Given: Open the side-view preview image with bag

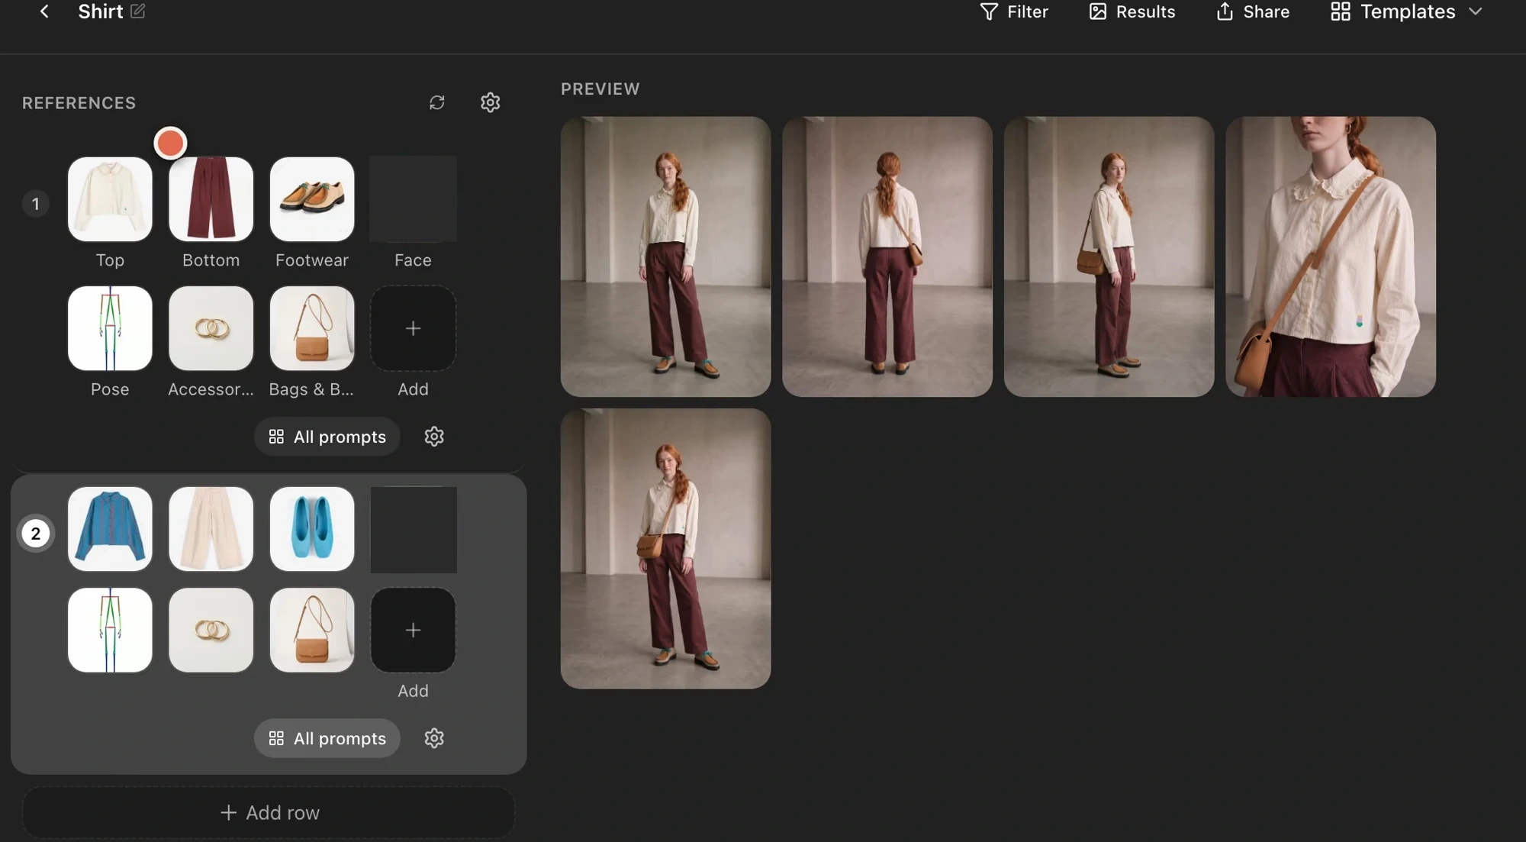Looking at the screenshot, I should (x=1109, y=256).
